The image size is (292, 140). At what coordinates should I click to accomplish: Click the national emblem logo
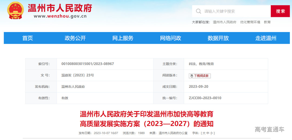click(x=15, y=10)
